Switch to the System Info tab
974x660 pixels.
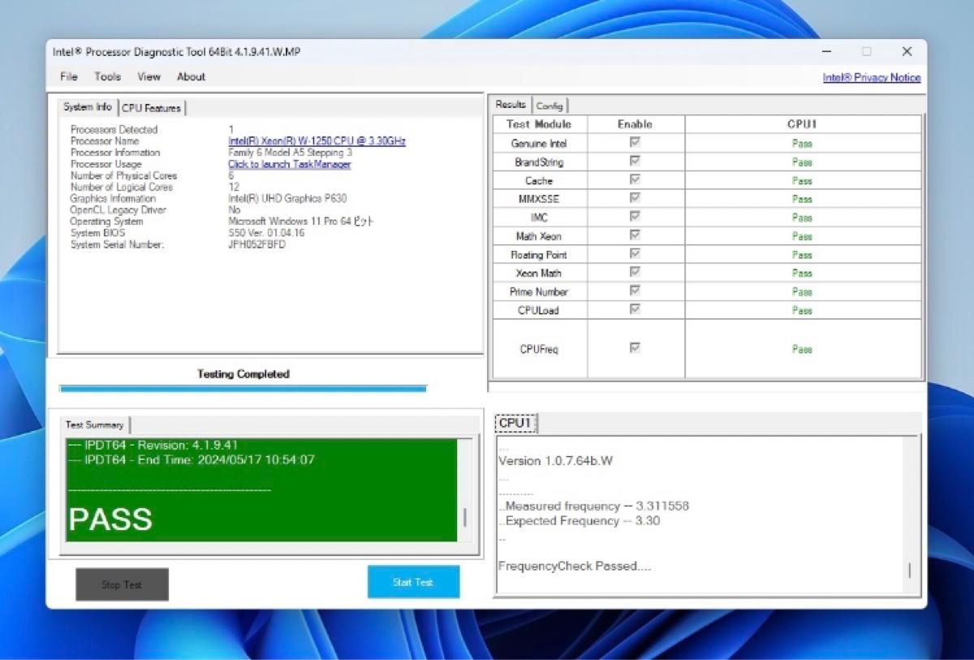point(88,107)
